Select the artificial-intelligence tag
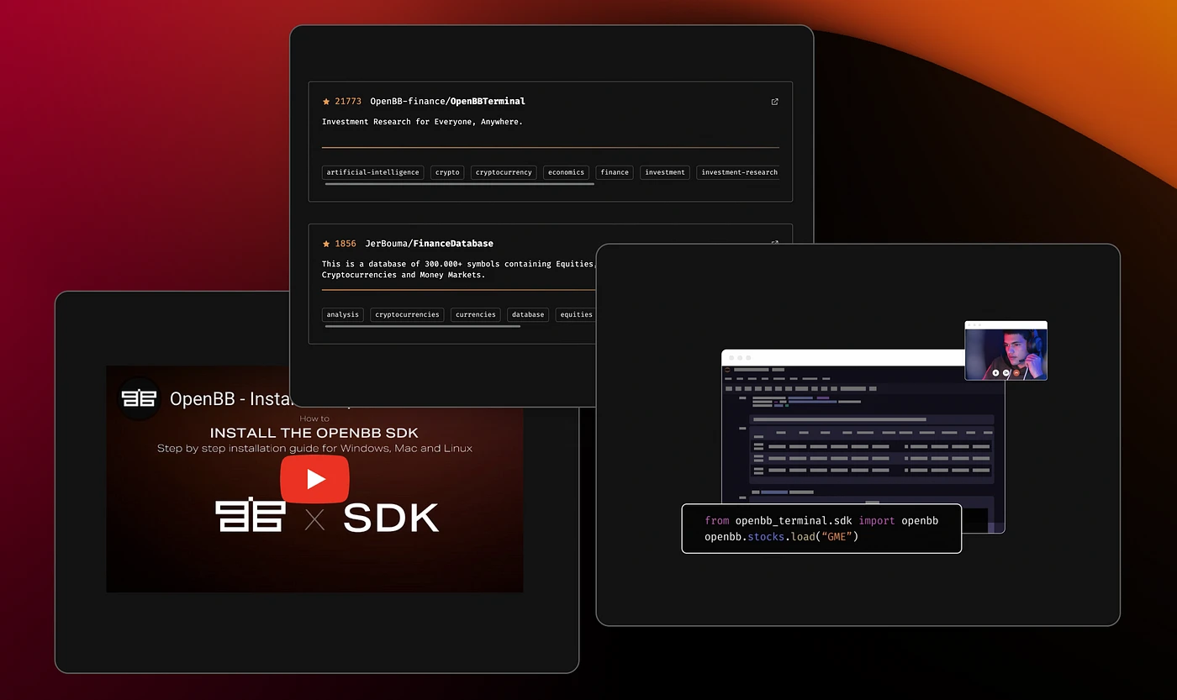 tap(372, 172)
